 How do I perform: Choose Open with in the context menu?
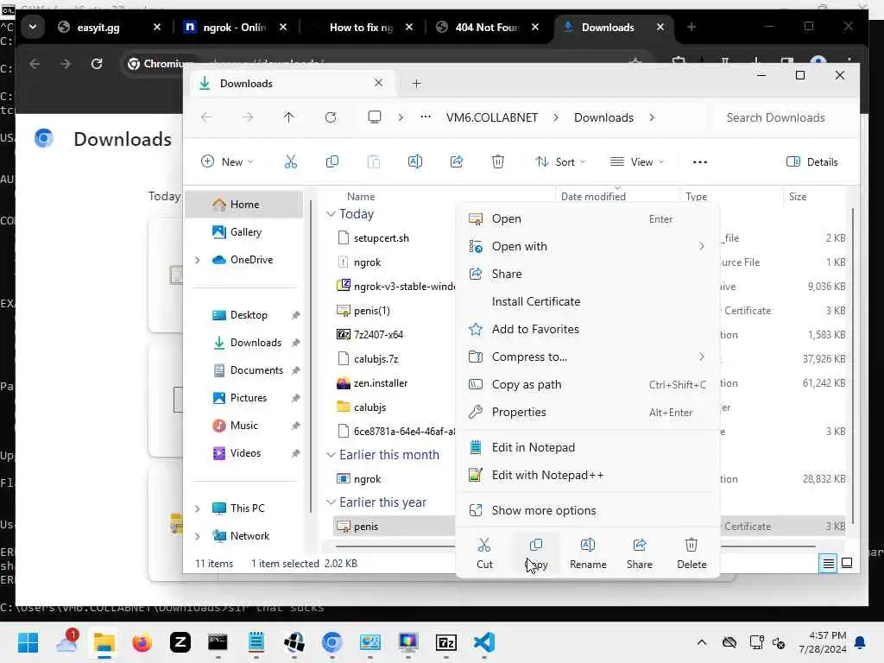point(587,246)
